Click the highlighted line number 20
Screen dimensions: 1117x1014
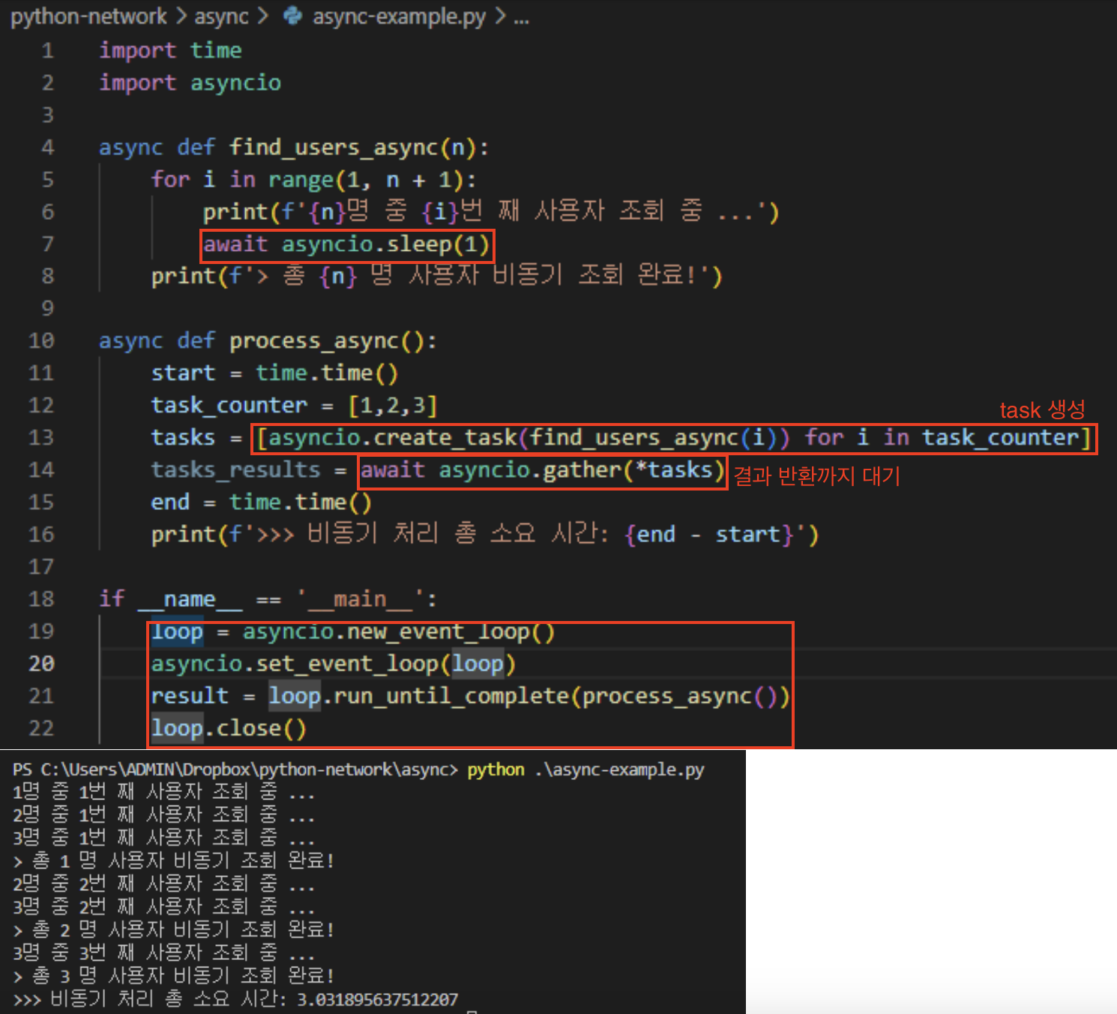tap(41, 663)
